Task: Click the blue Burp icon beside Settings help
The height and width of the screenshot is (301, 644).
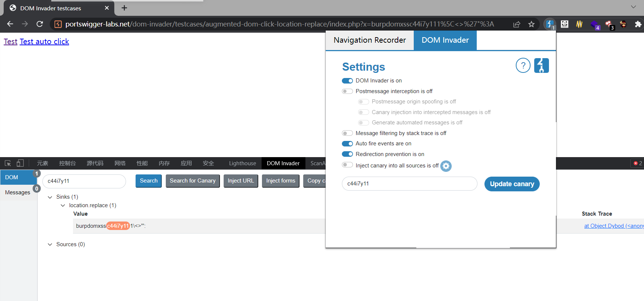Action: tap(541, 65)
